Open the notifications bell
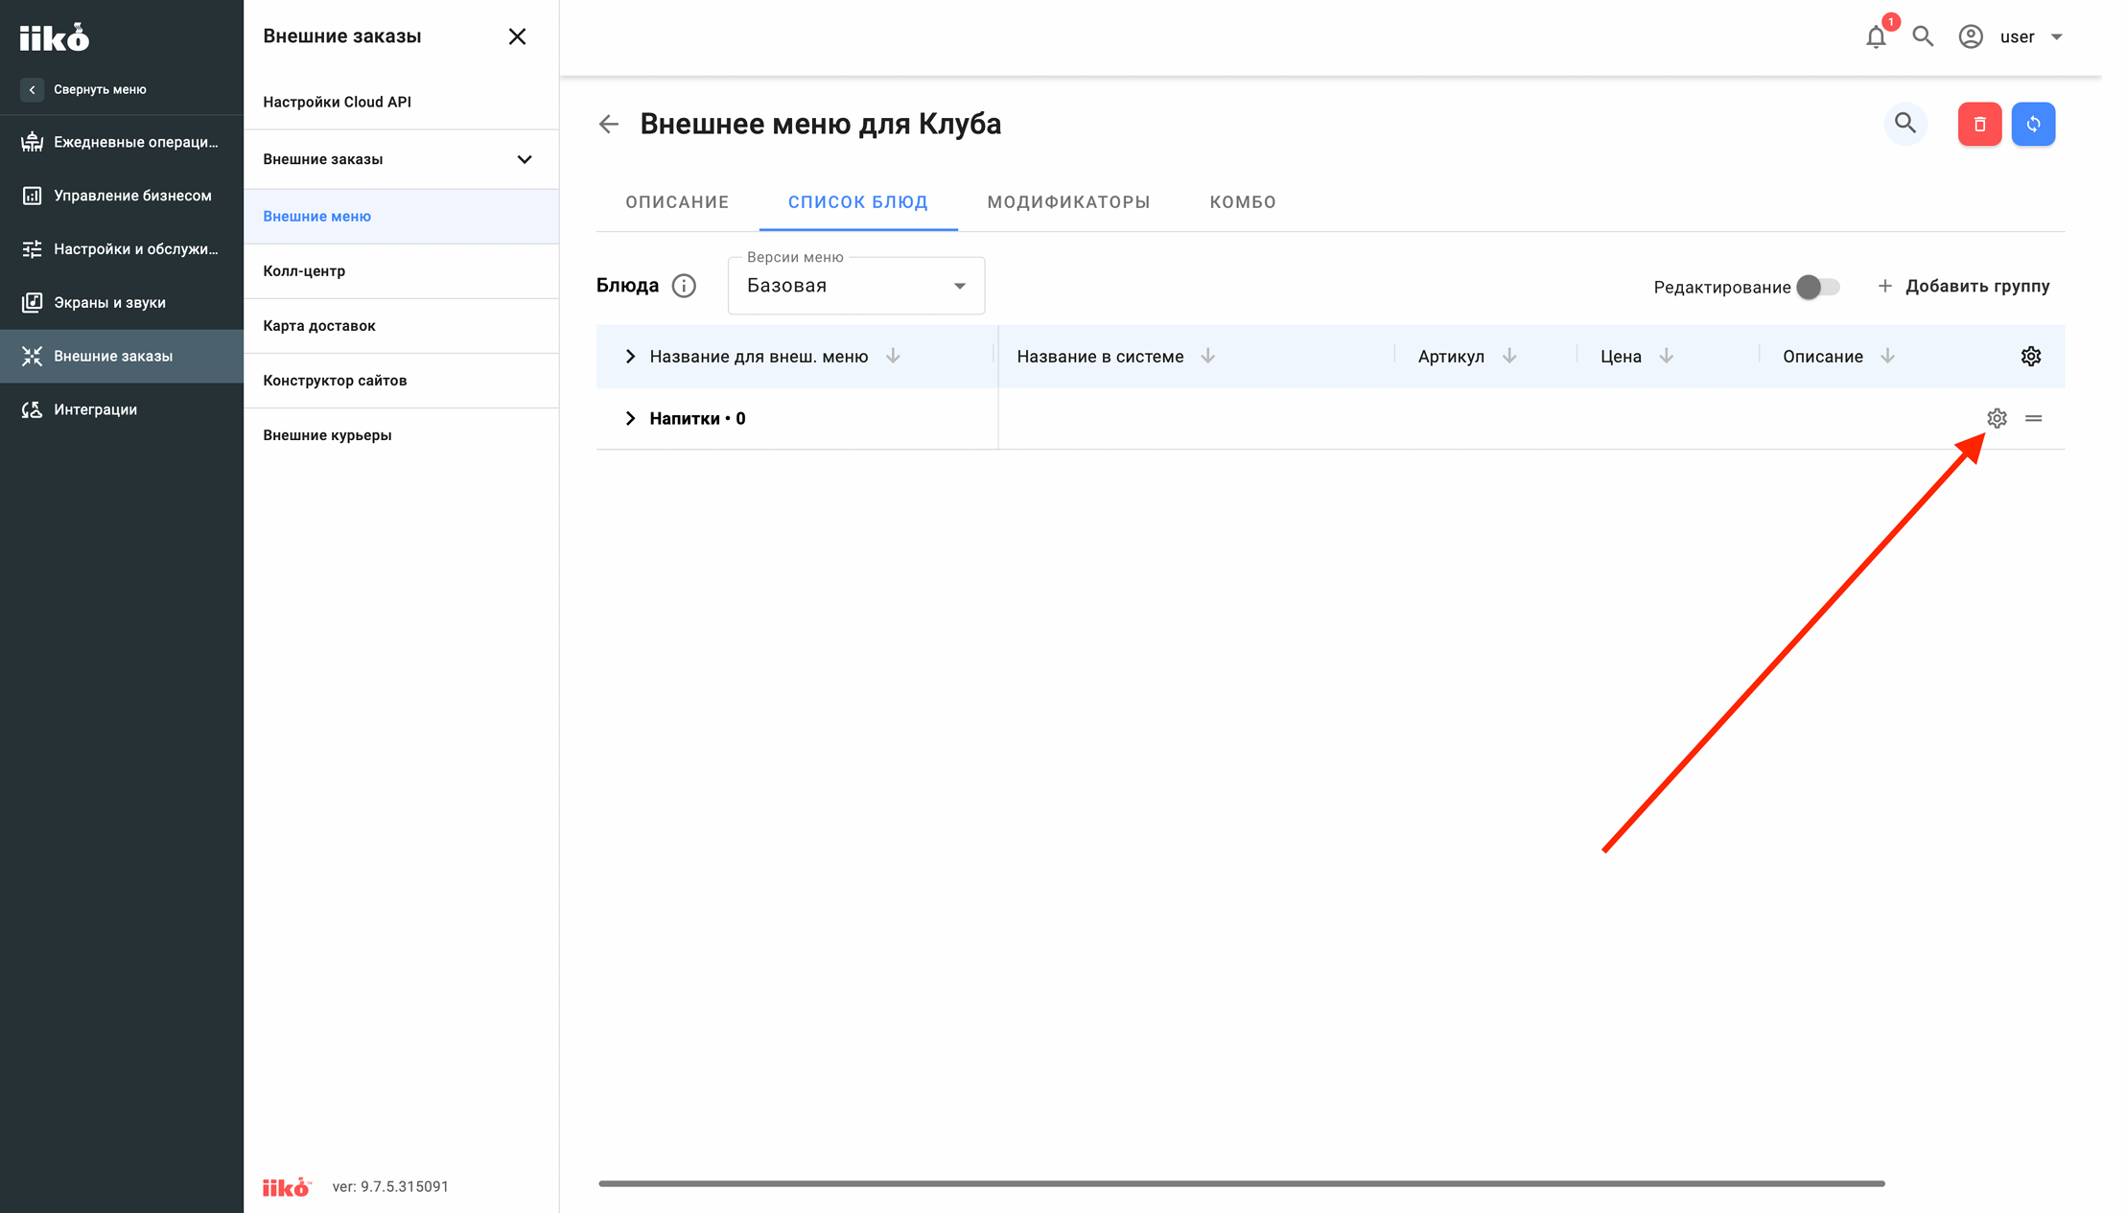 (x=1876, y=36)
